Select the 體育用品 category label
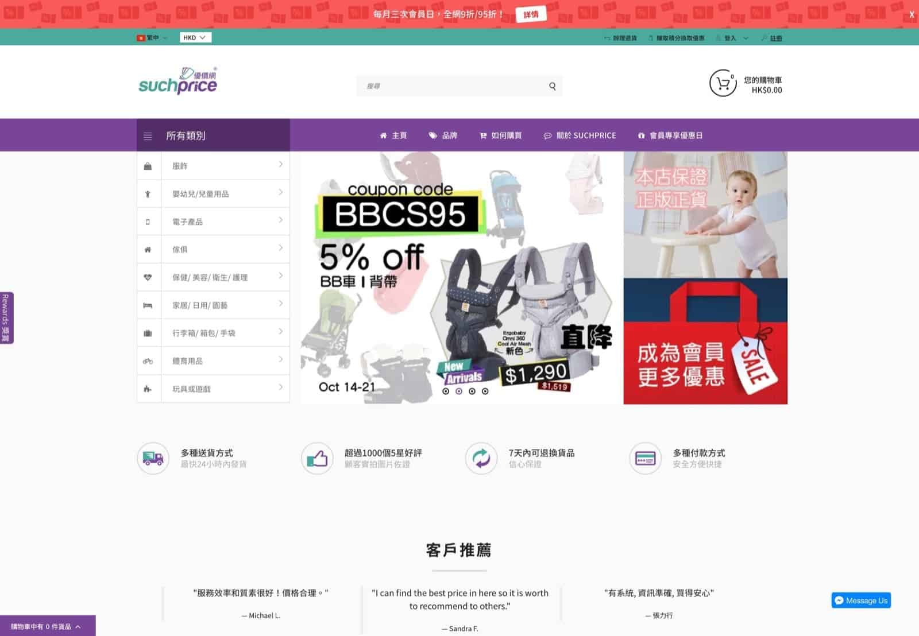 click(187, 361)
